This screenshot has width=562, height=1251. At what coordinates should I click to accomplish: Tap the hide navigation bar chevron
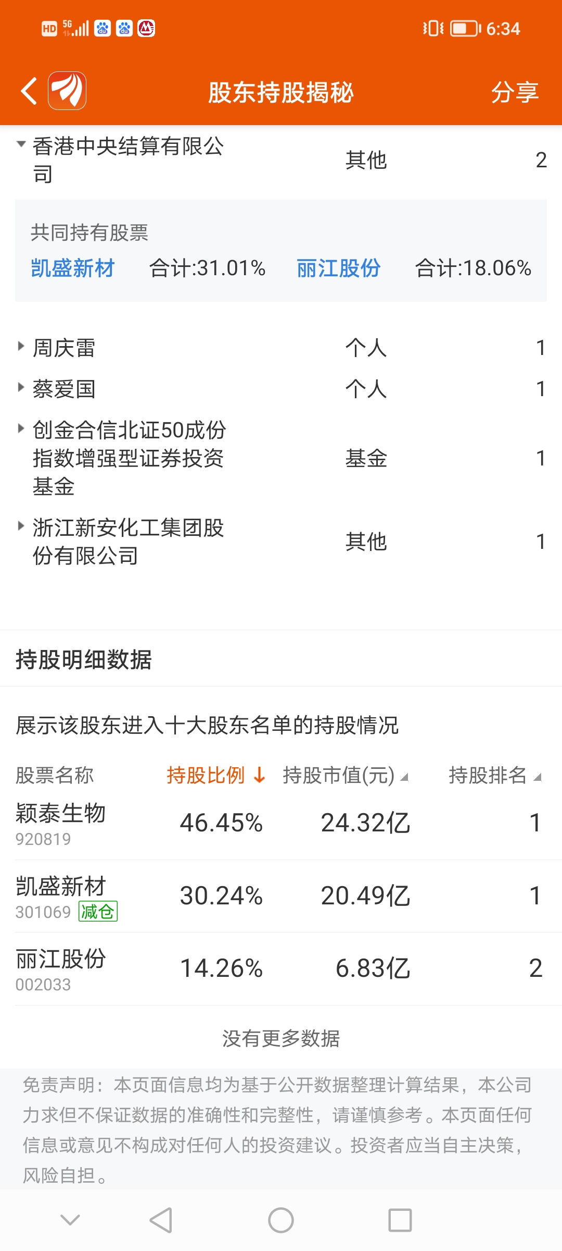pyautogui.click(x=70, y=1220)
